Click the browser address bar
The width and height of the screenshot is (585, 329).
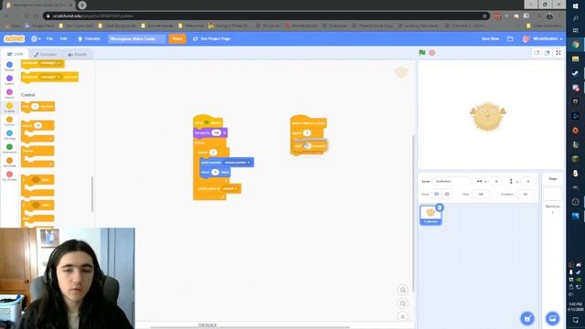tap(265, 16)
